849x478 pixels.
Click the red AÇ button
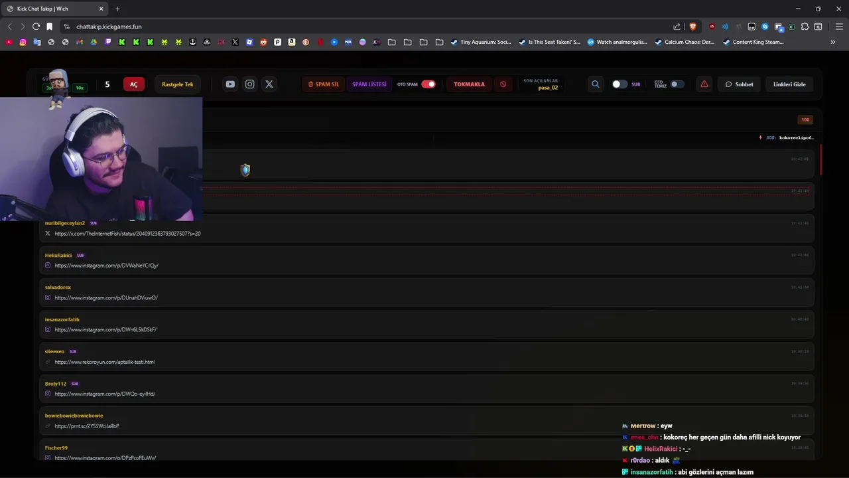(133, 84)
